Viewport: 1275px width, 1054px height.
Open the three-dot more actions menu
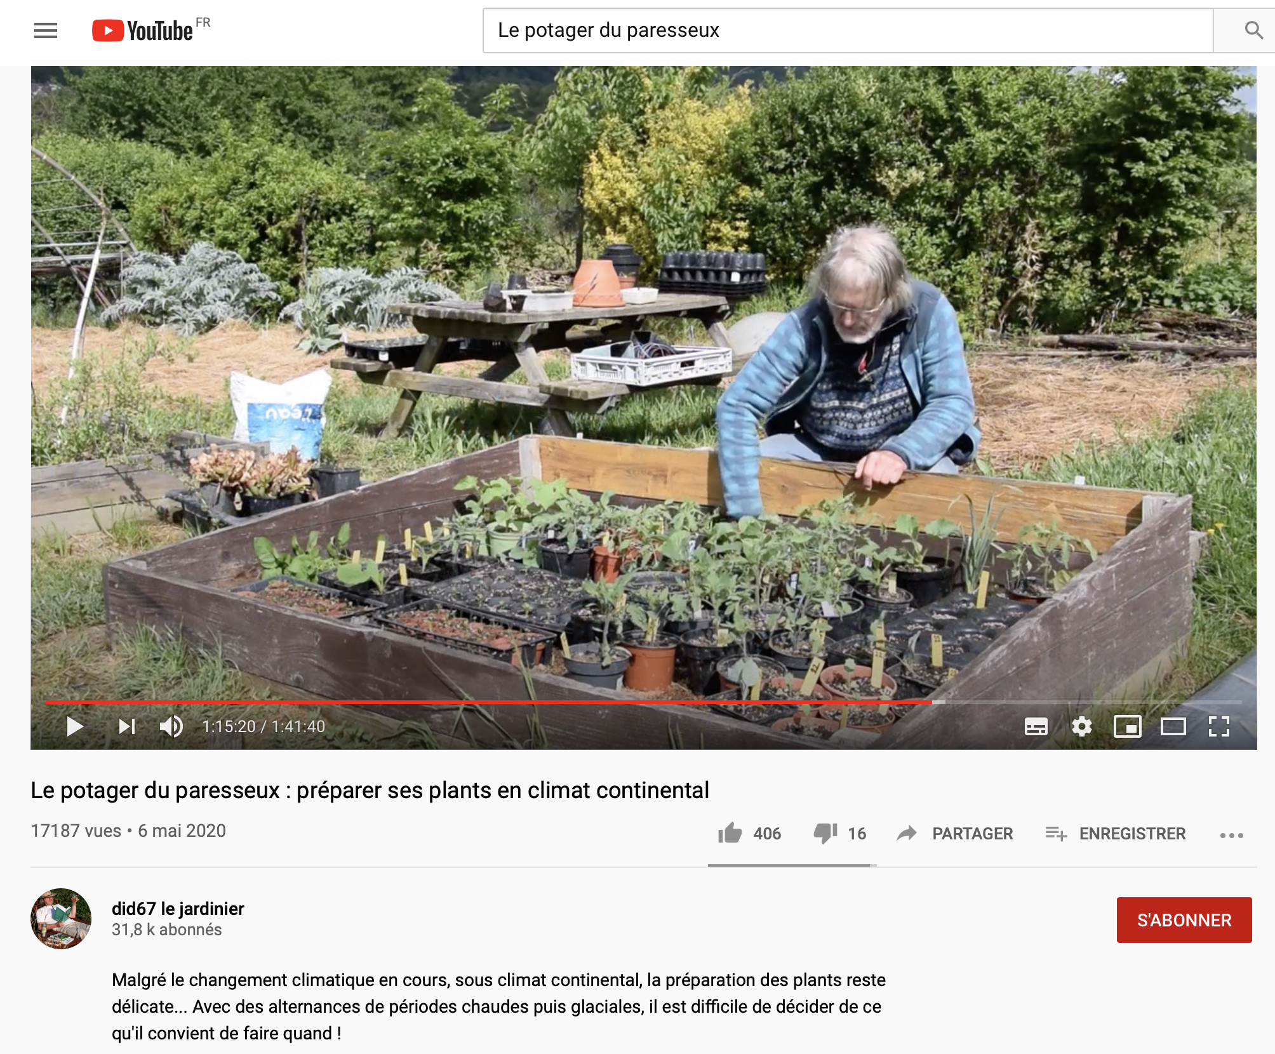(x=1231, y=835)
